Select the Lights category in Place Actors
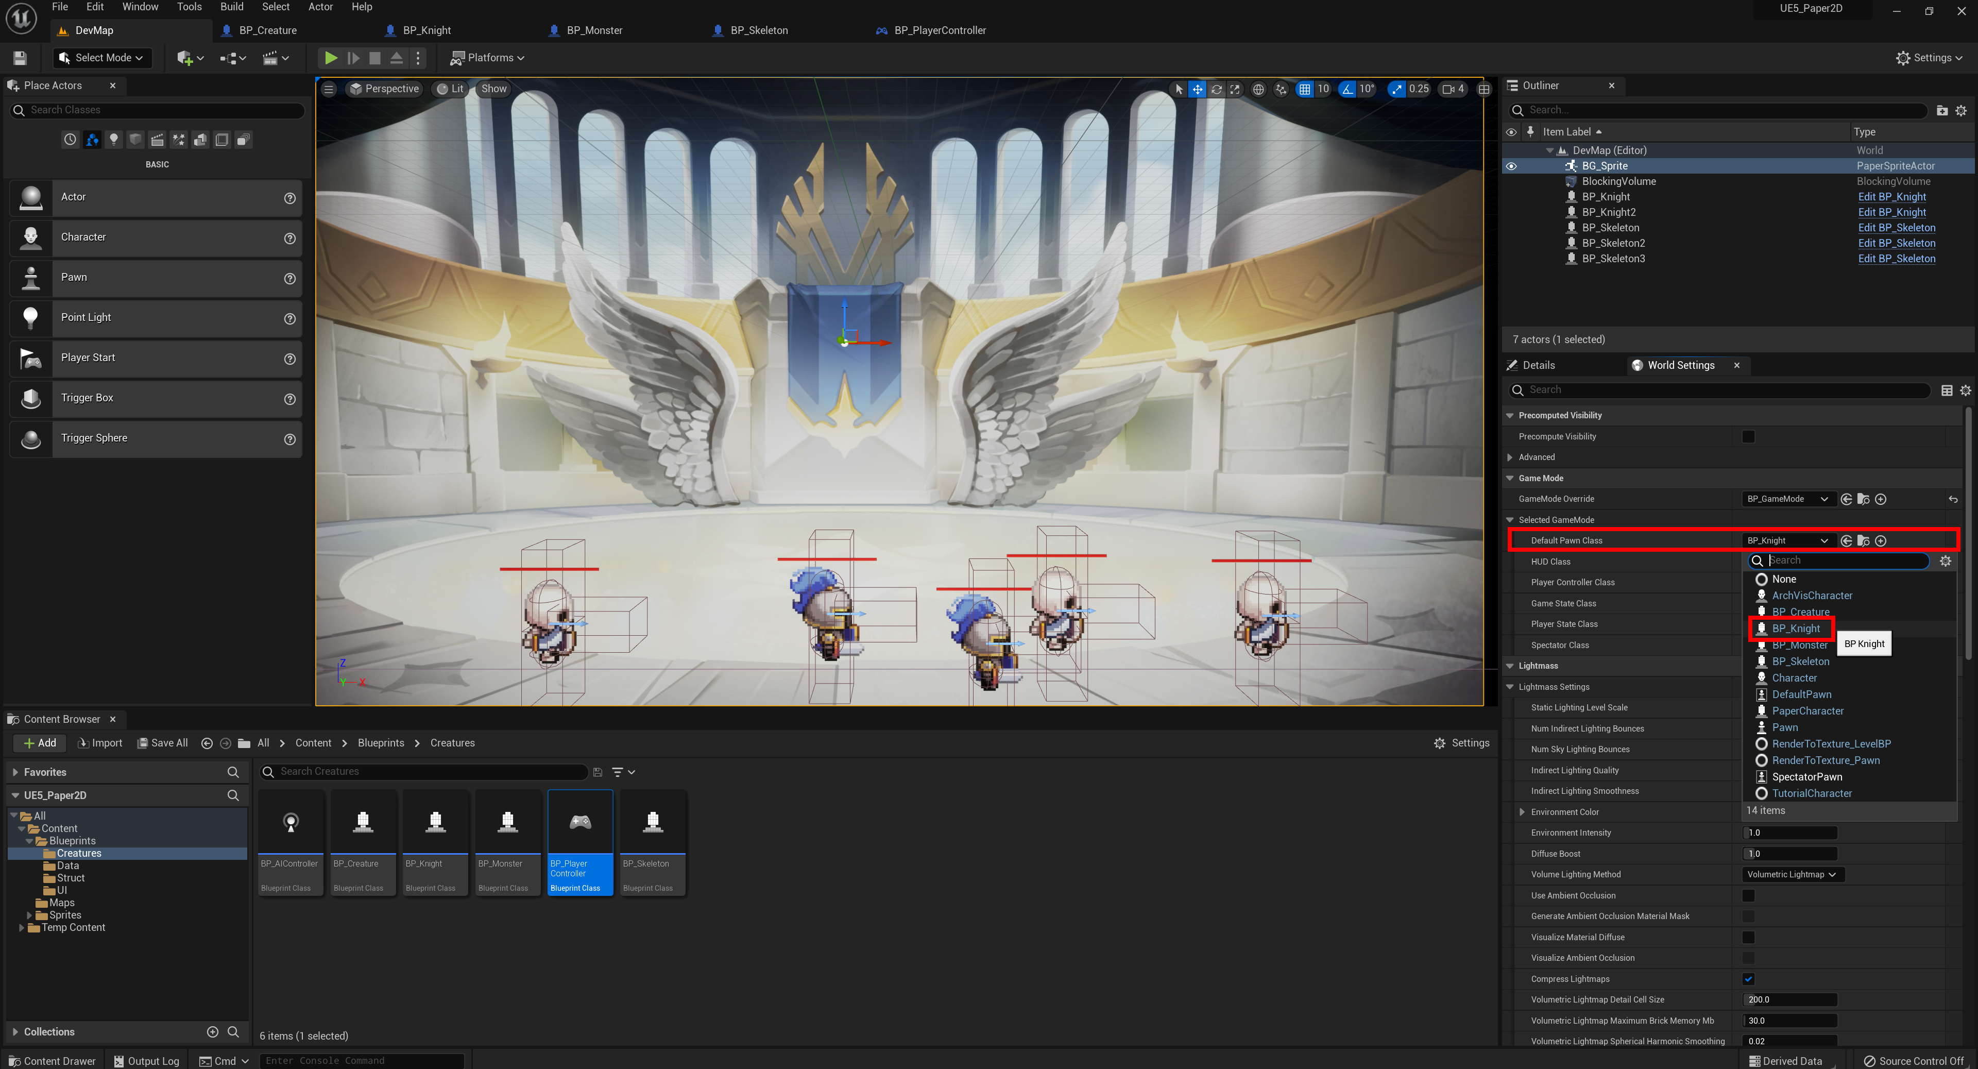 pyautogui.click(x=114, y=140)
